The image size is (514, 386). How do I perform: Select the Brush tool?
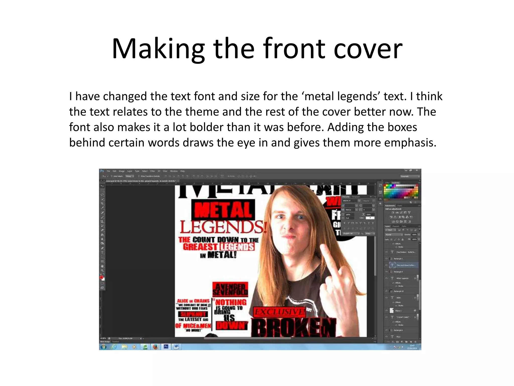[x=102, y=217]
